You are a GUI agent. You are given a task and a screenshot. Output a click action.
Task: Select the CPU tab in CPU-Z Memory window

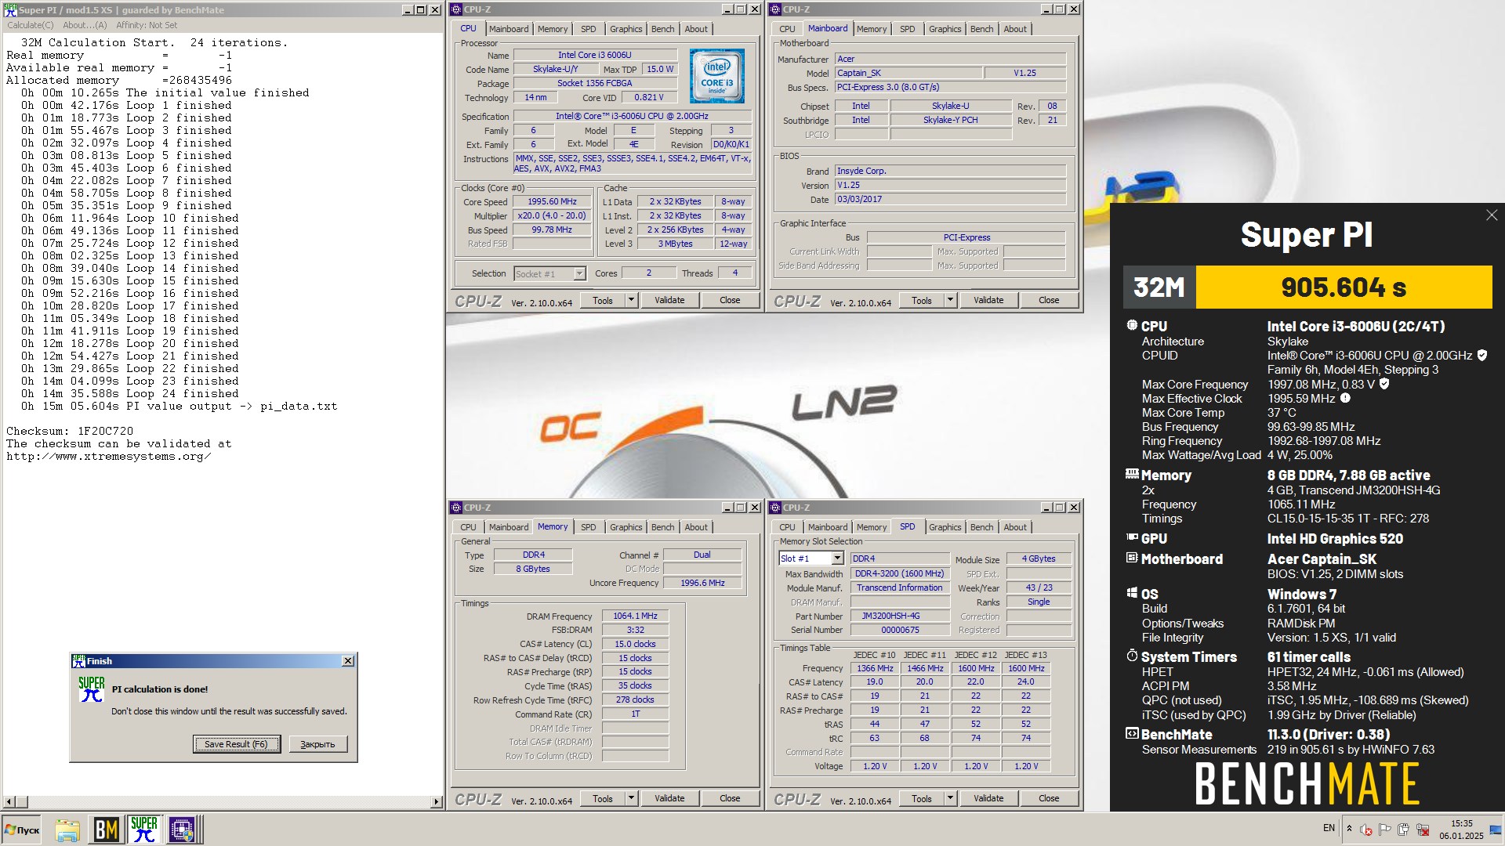[x=468, y=527]
